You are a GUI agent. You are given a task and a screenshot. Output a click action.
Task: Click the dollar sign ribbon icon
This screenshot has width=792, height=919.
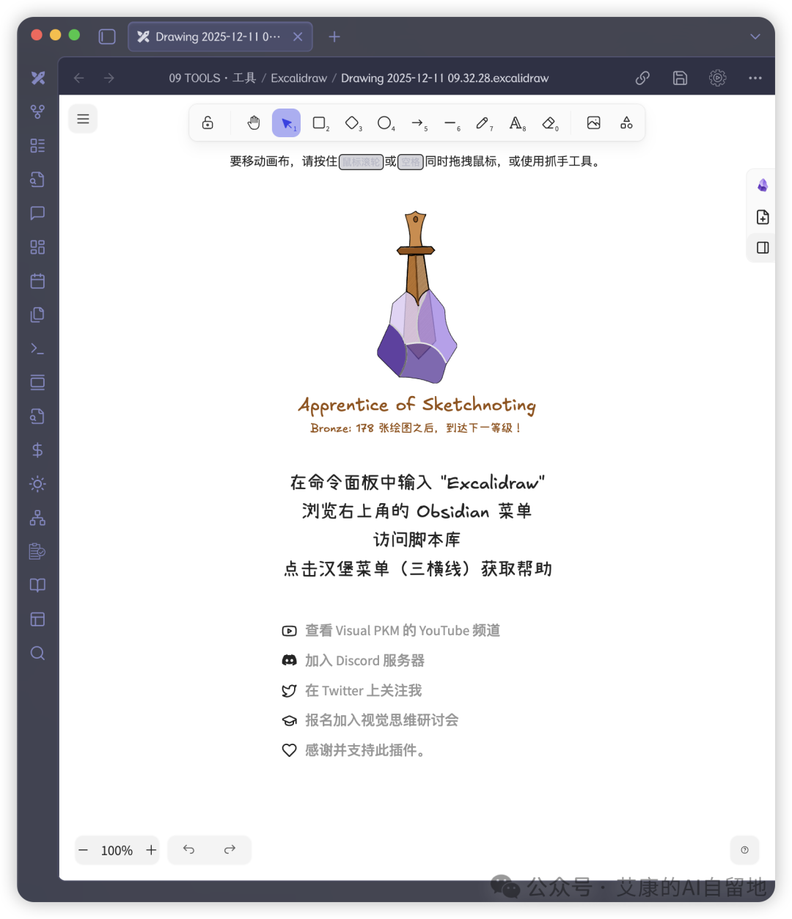(x=37, y=450)
